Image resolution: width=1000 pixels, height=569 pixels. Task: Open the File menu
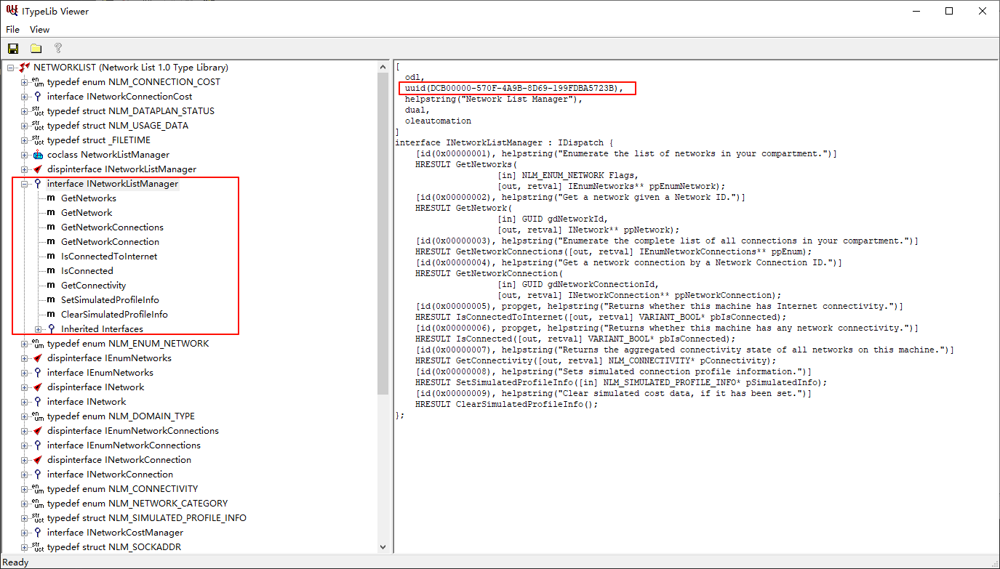point(12,30)
